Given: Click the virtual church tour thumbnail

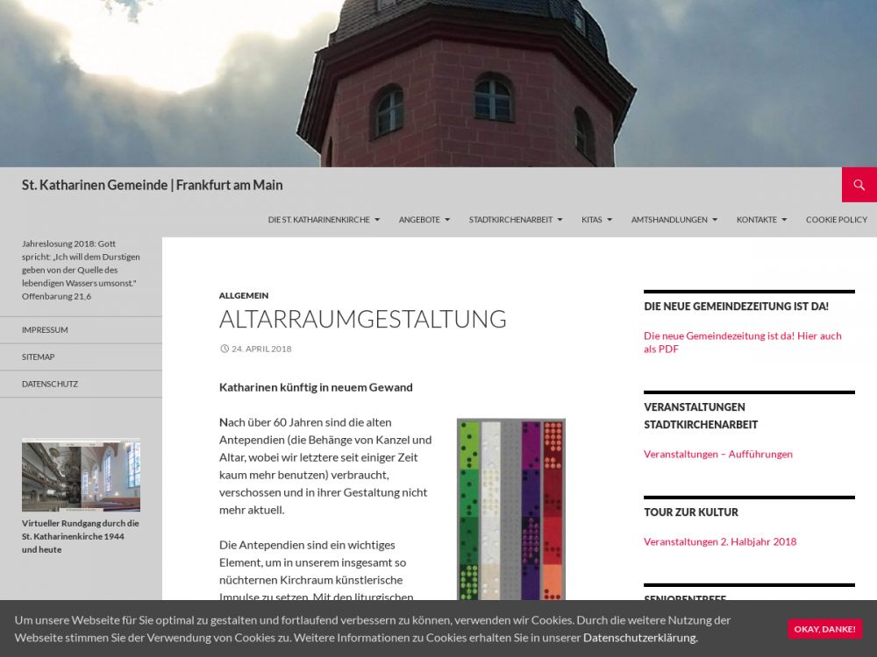Looking at the screenshot, I should click(x=81, y=476).
